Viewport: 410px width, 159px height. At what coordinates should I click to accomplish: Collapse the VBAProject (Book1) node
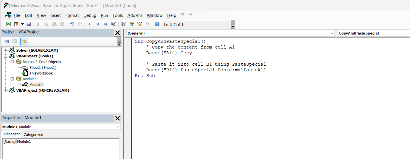[5, 56]
